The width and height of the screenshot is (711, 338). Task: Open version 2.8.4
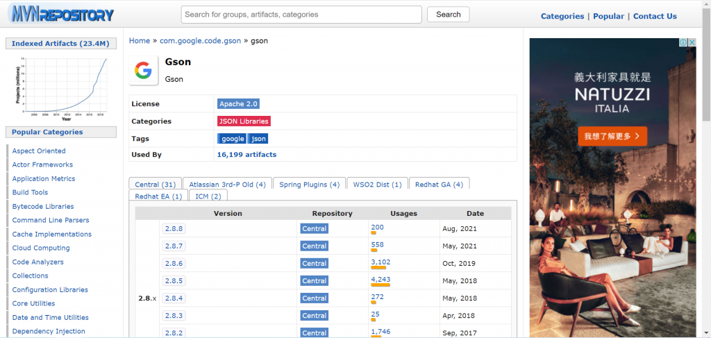coord(174,298)
